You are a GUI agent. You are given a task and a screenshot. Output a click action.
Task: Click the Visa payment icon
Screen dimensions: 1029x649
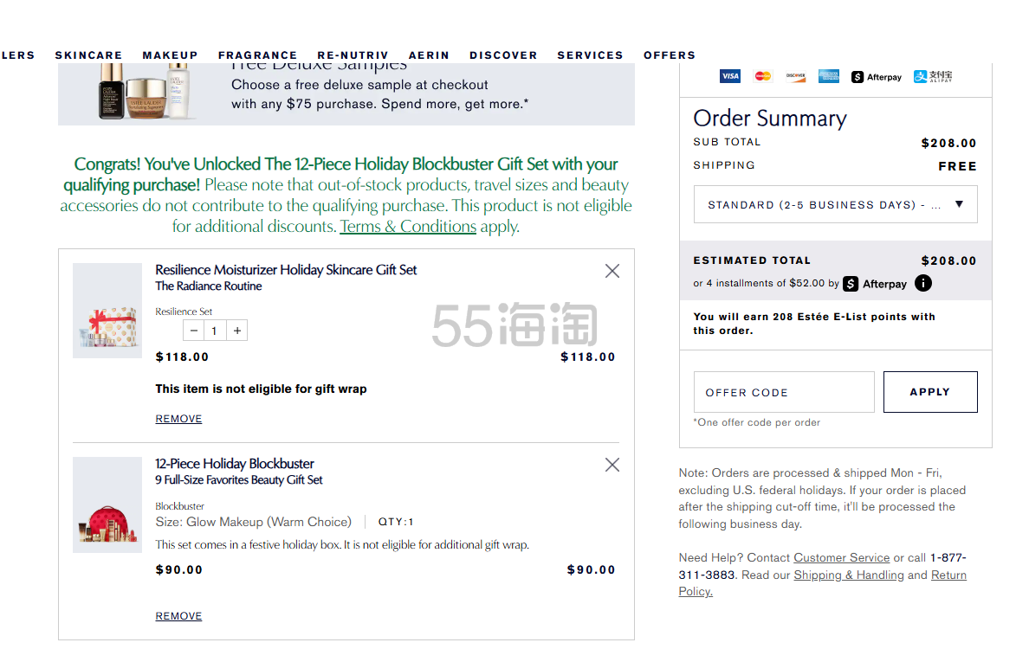[x=730, y=76]
